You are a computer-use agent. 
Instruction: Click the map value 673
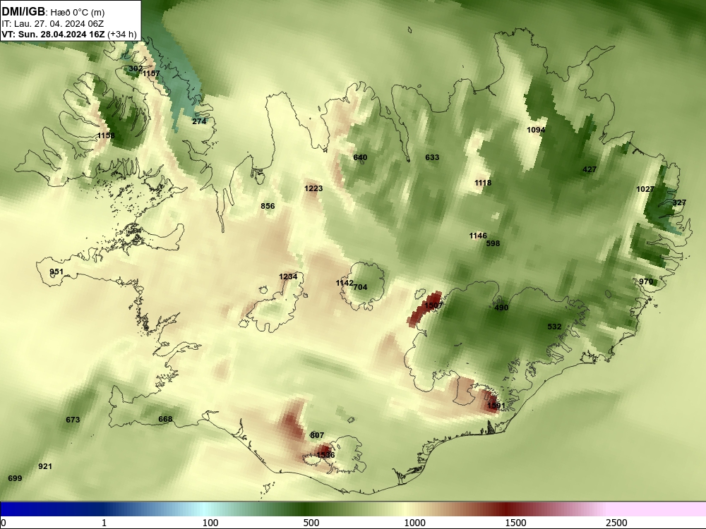point(73,420)
